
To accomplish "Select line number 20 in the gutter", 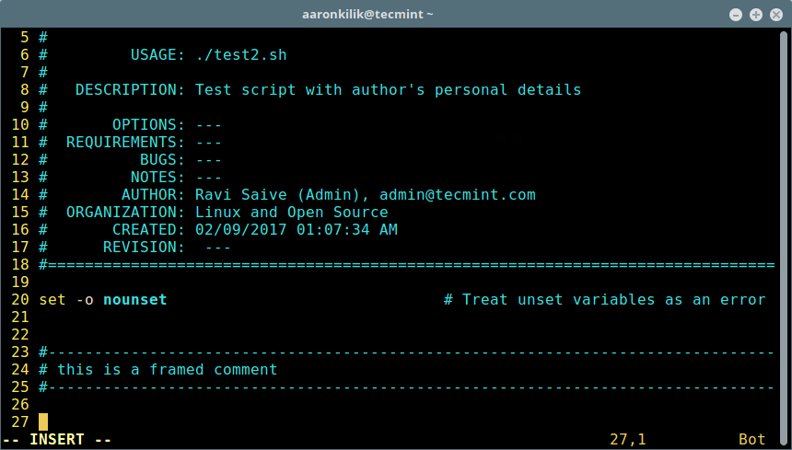I will coord(20,300).
